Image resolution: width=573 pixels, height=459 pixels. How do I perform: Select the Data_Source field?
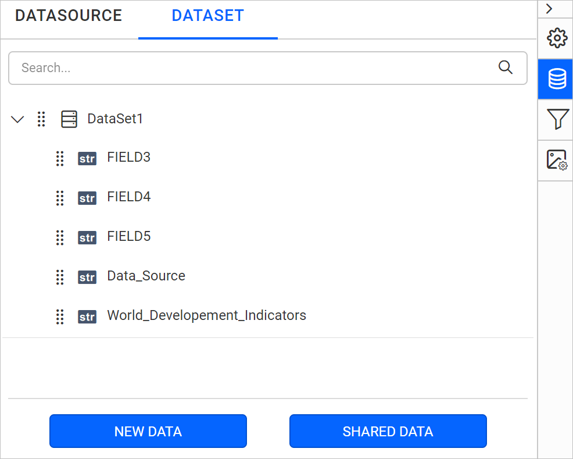coord(146,276)
